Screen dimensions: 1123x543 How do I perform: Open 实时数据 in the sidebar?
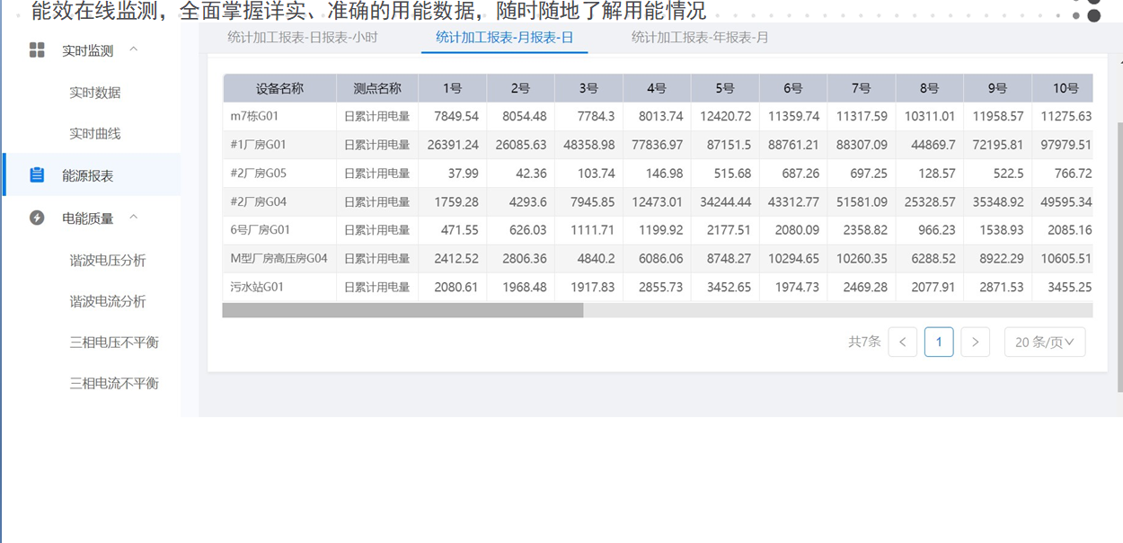[95, 93]
